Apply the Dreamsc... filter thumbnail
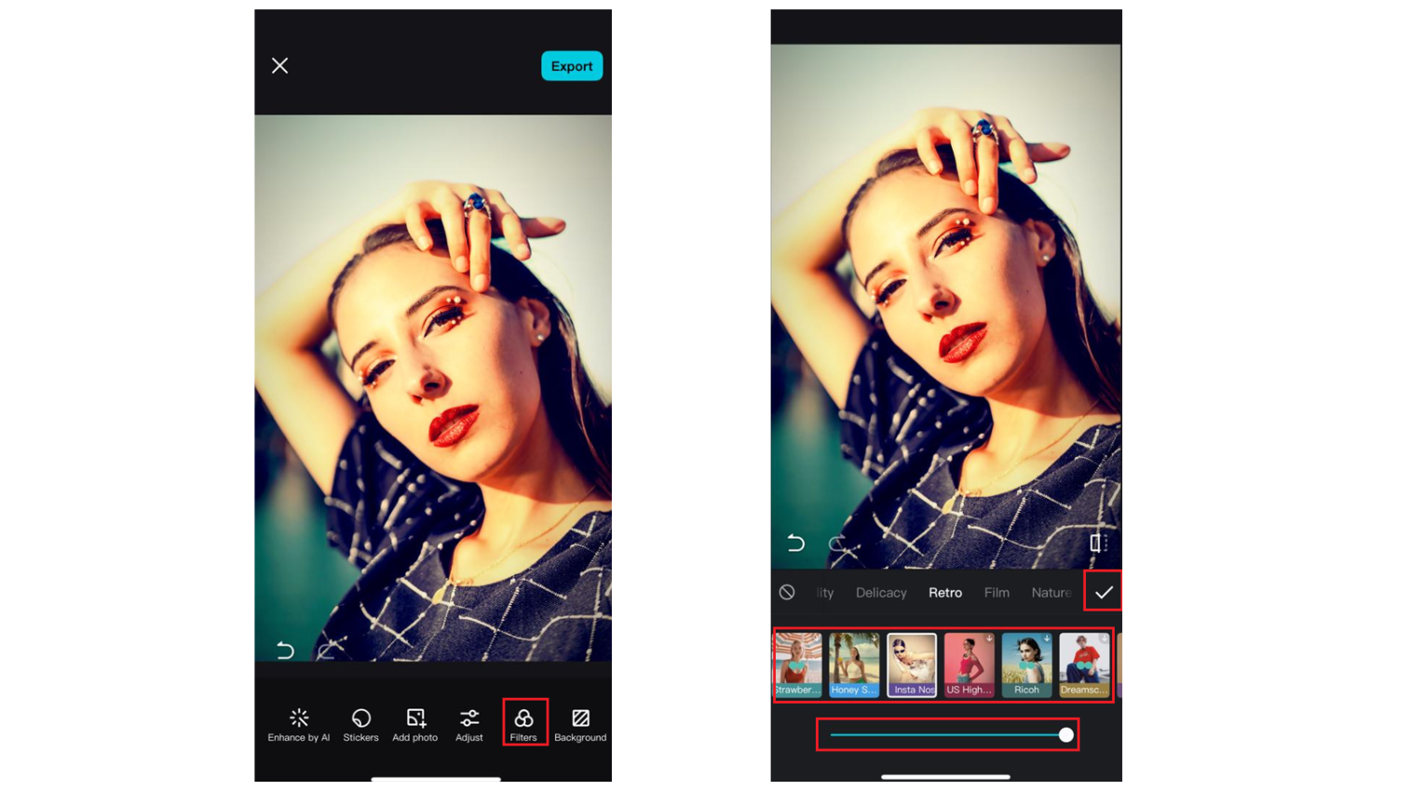 (1084, 664)
